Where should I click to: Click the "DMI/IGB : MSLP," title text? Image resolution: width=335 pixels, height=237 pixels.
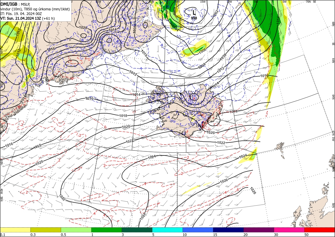(15, 4)
